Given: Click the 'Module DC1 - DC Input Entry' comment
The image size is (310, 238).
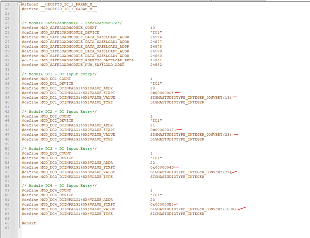Looking at the screenshot, I should coord(59,74).
